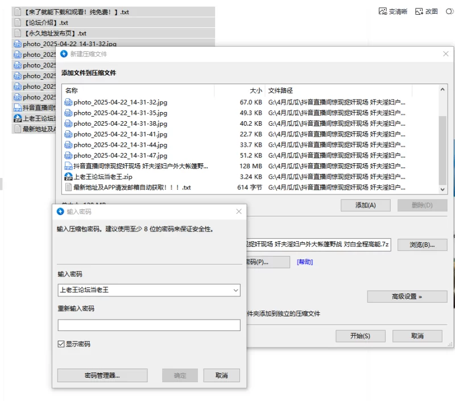
Task: Click the 密码(P)... button
Action: [x=268, y=262]
